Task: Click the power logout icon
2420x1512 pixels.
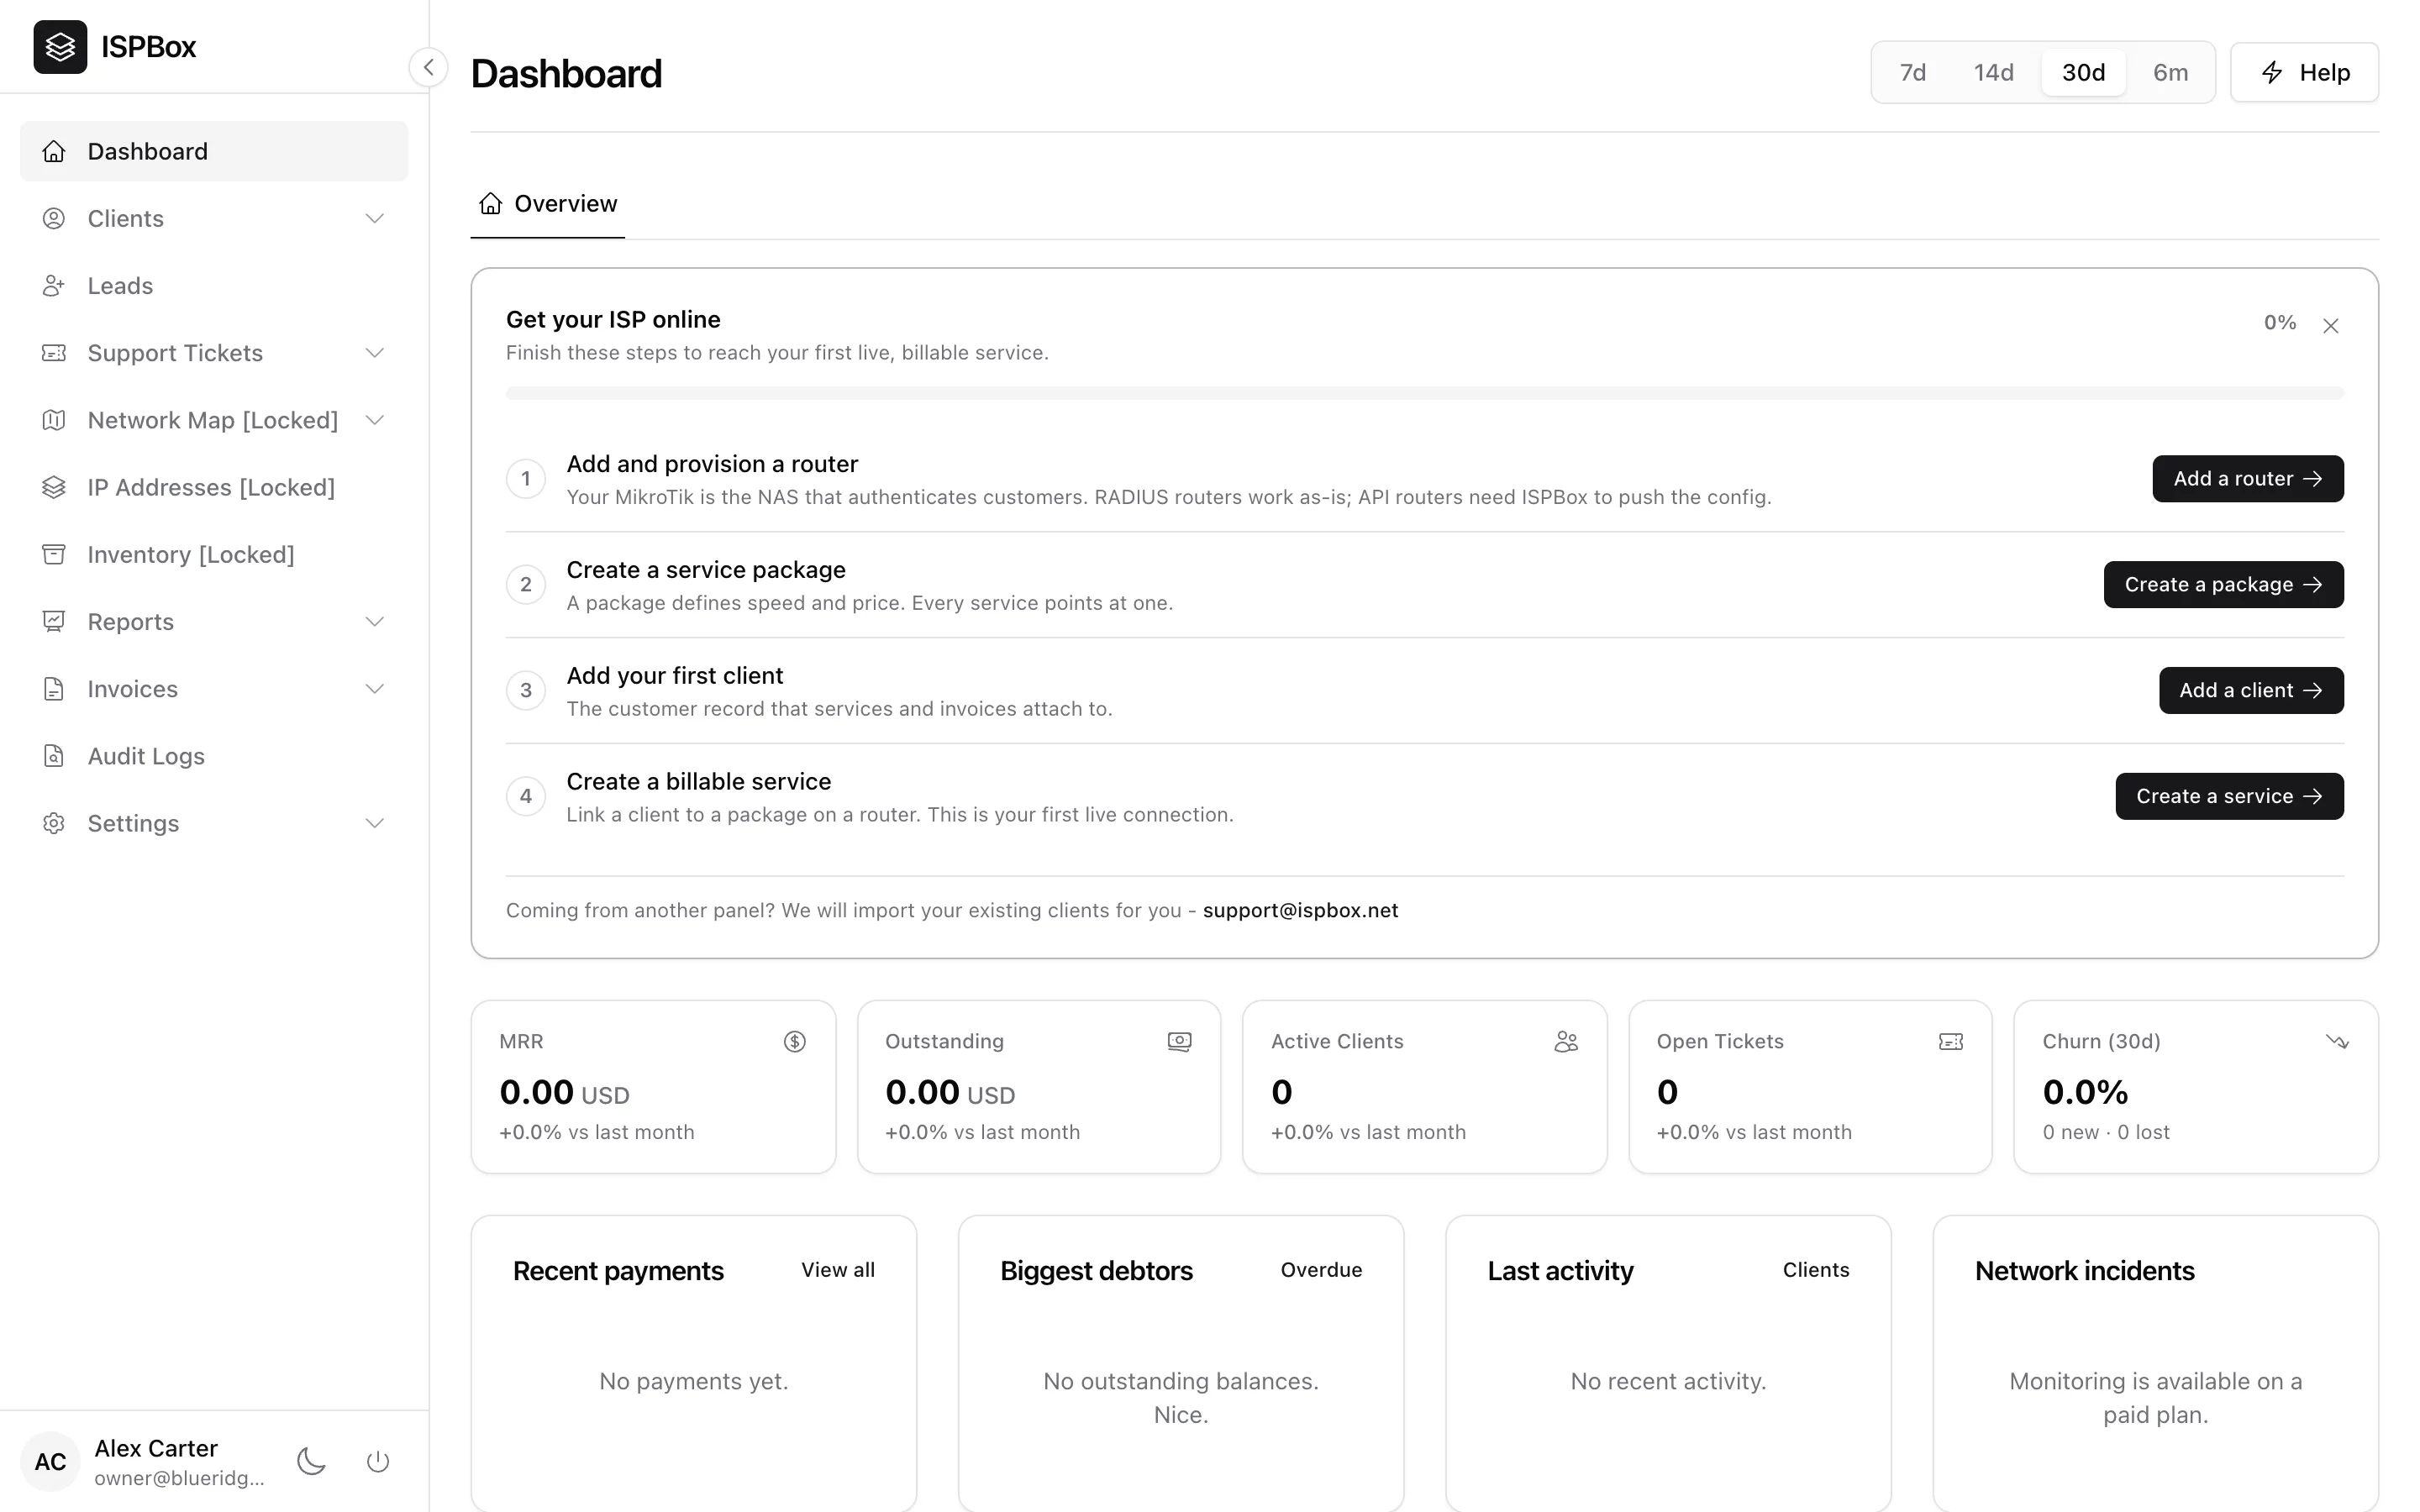Action: 378,1461
